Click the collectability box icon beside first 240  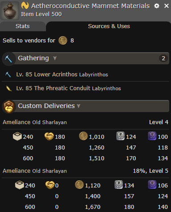(x=17, y=136)
